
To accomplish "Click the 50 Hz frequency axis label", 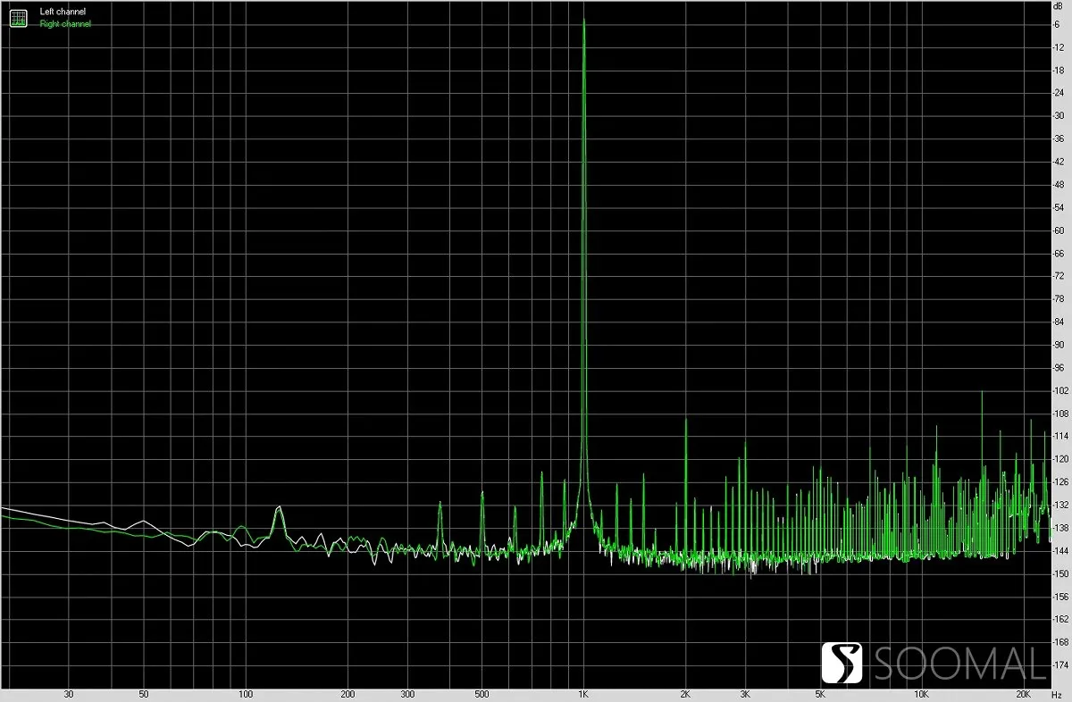I will pos(144,694).
